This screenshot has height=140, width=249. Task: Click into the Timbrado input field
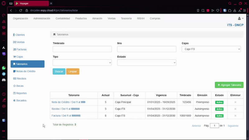[82, 49]
